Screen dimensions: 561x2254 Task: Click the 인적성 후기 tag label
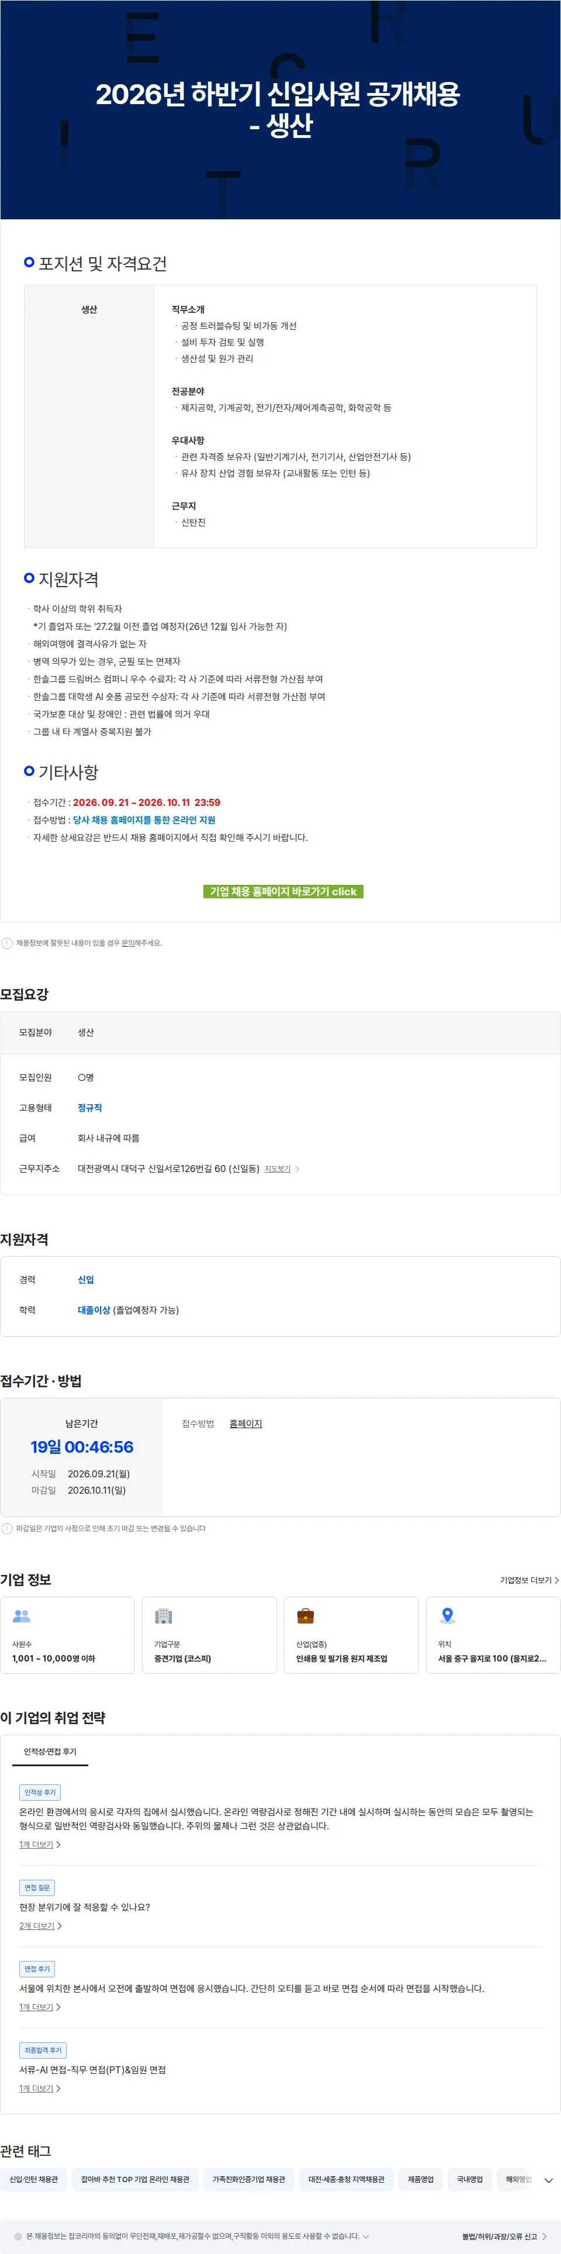click(x=39, y=1792)
